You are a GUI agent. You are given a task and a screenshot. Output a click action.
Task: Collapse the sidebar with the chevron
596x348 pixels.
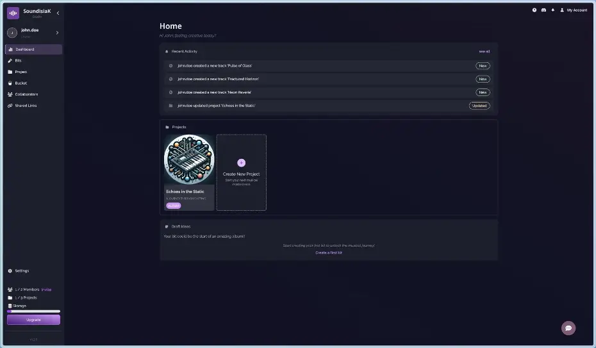click(58, 13)
